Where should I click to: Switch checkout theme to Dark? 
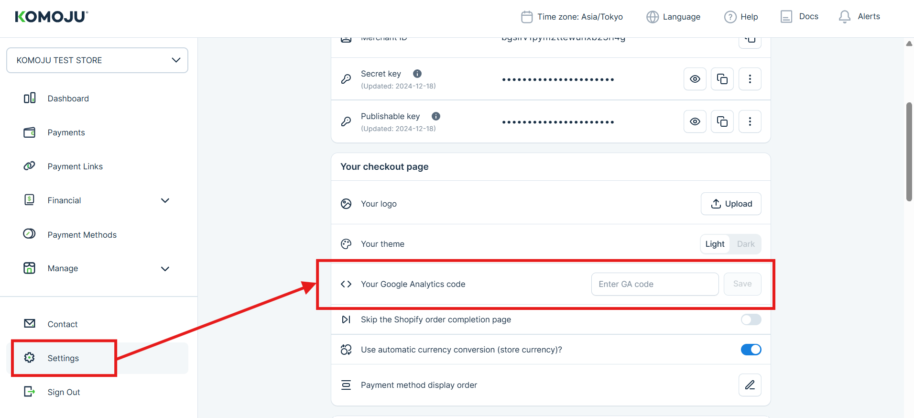[x=745, y=244]
